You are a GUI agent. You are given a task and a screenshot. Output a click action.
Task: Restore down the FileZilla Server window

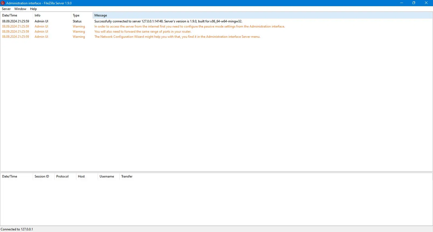click(414, 3)
